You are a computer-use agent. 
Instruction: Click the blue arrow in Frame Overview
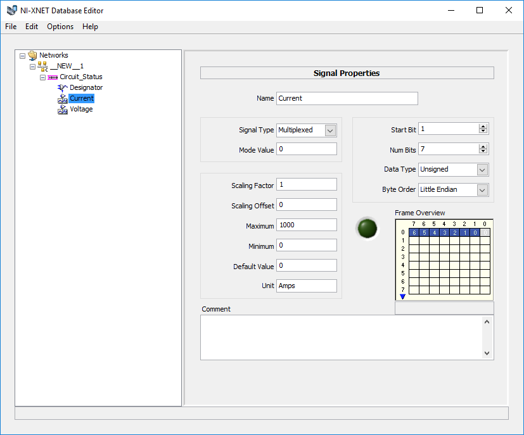(x=403, y=296)
